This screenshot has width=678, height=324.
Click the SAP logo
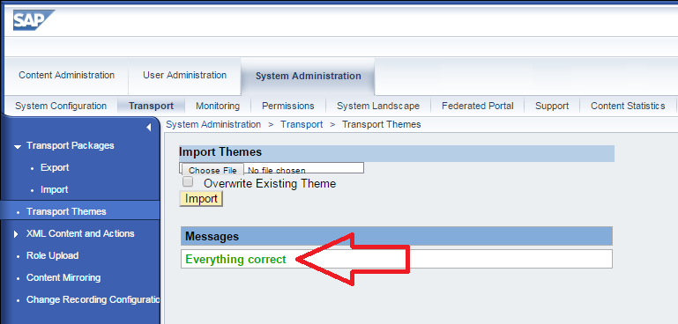click(x=34, y=20)
